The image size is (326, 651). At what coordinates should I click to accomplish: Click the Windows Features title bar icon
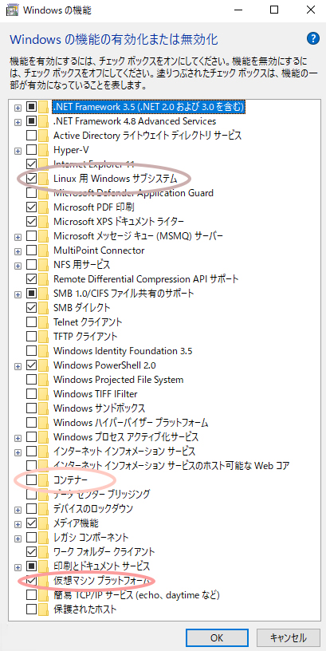click(13, 10)
